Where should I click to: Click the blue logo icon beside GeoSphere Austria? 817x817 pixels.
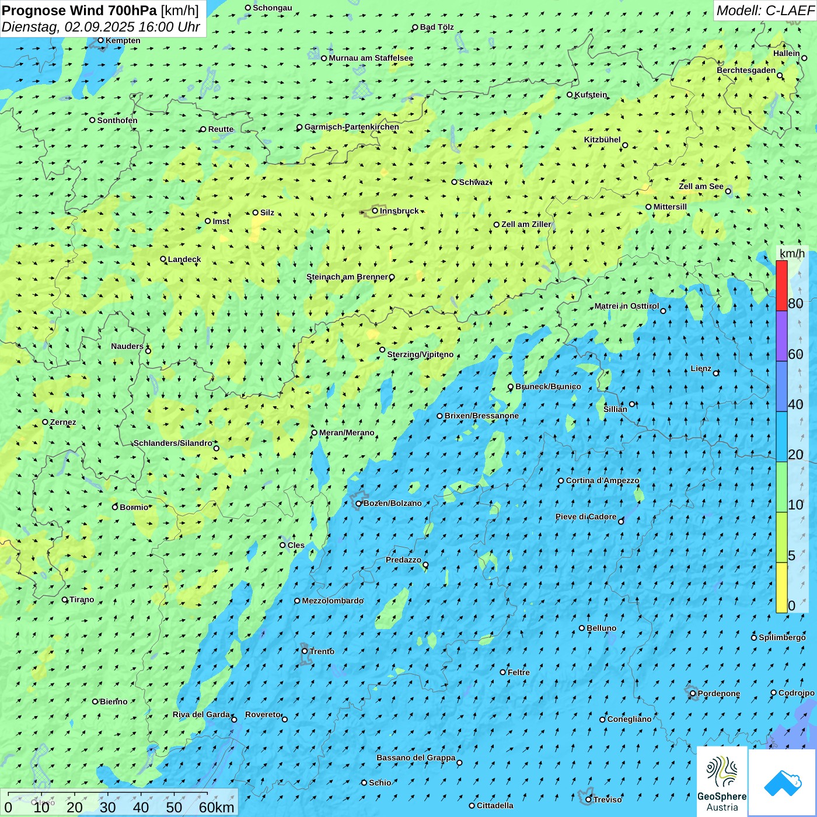pyautogui.click(x=782, y=783)
